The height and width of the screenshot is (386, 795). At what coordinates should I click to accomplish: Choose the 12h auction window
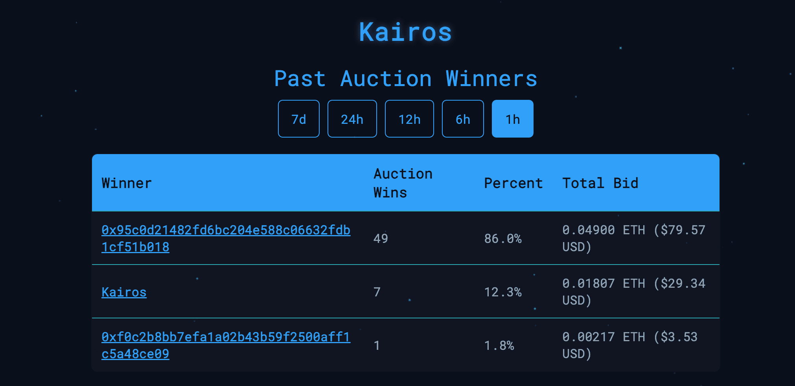click(409, 119)
